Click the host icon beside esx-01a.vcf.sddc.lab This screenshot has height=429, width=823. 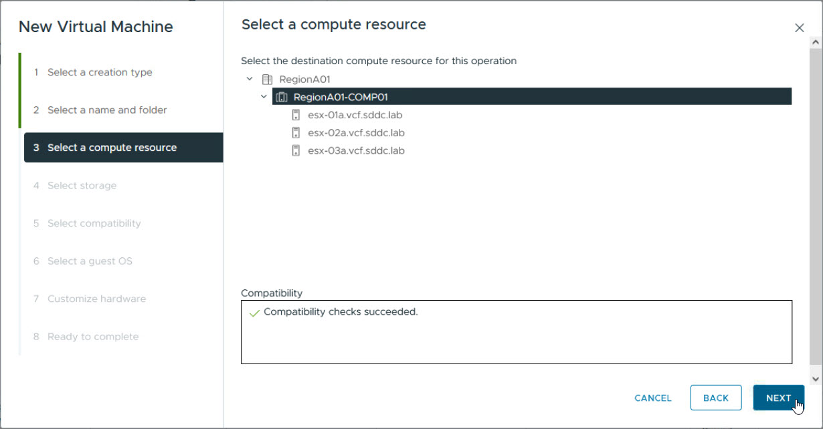click(x=296, y=115)
